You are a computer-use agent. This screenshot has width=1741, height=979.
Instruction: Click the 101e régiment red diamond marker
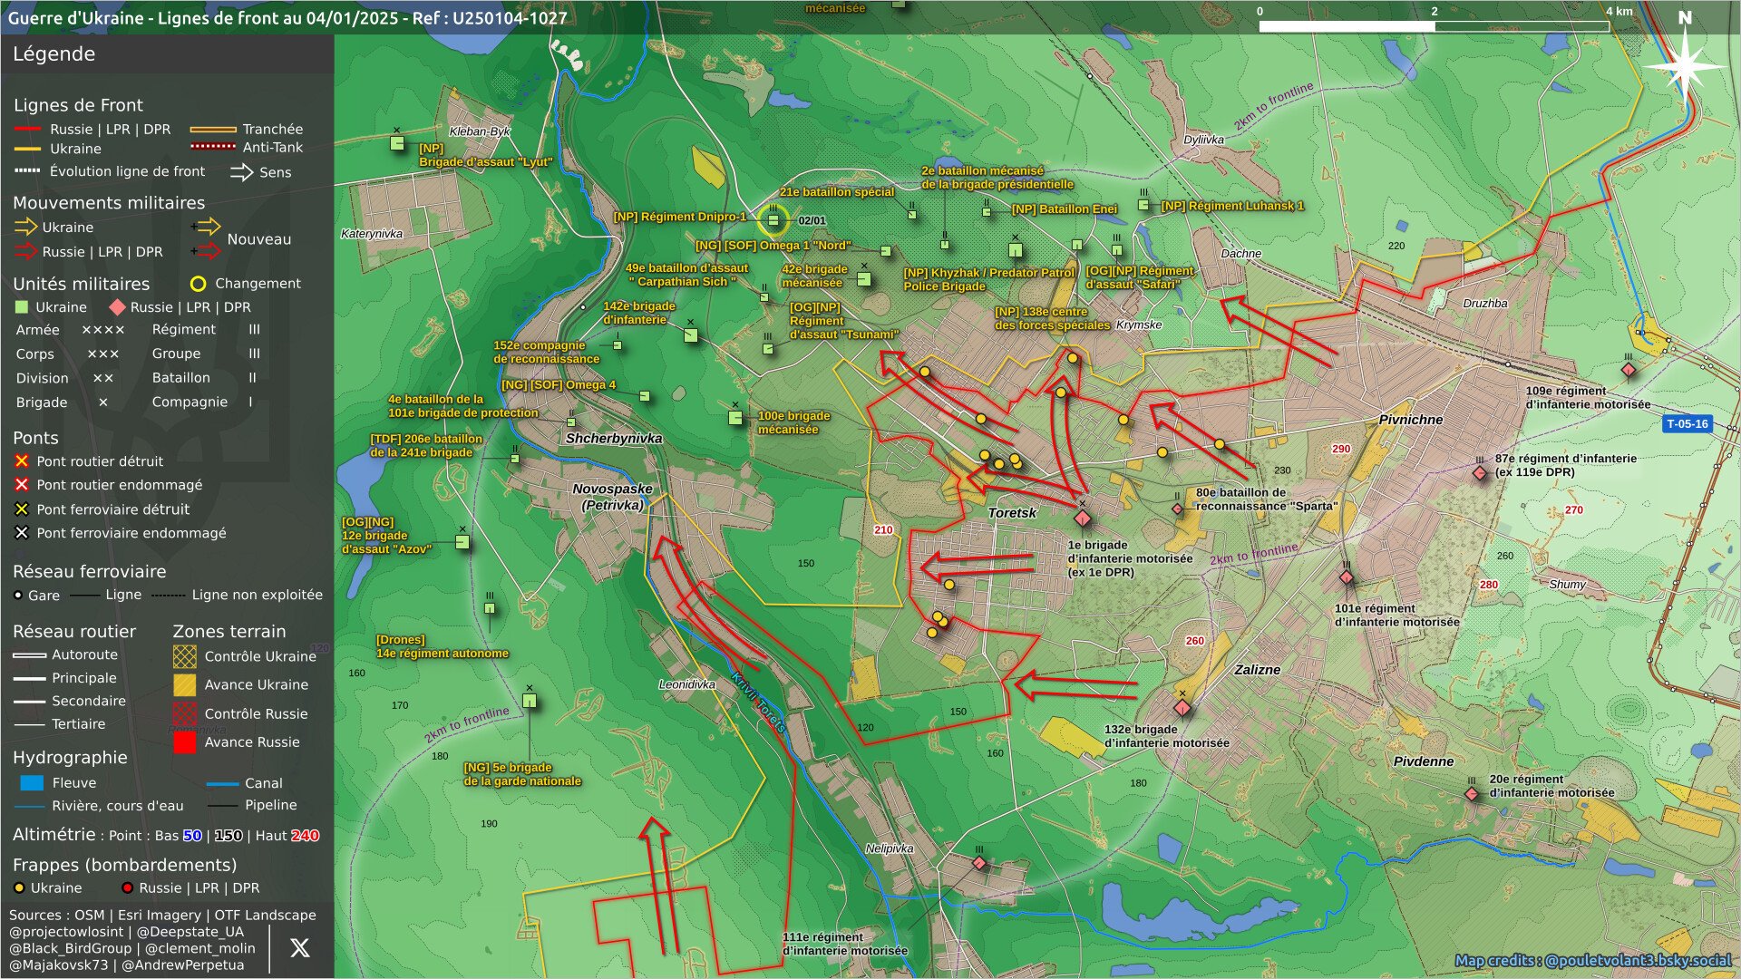[x=1346, y=577]
